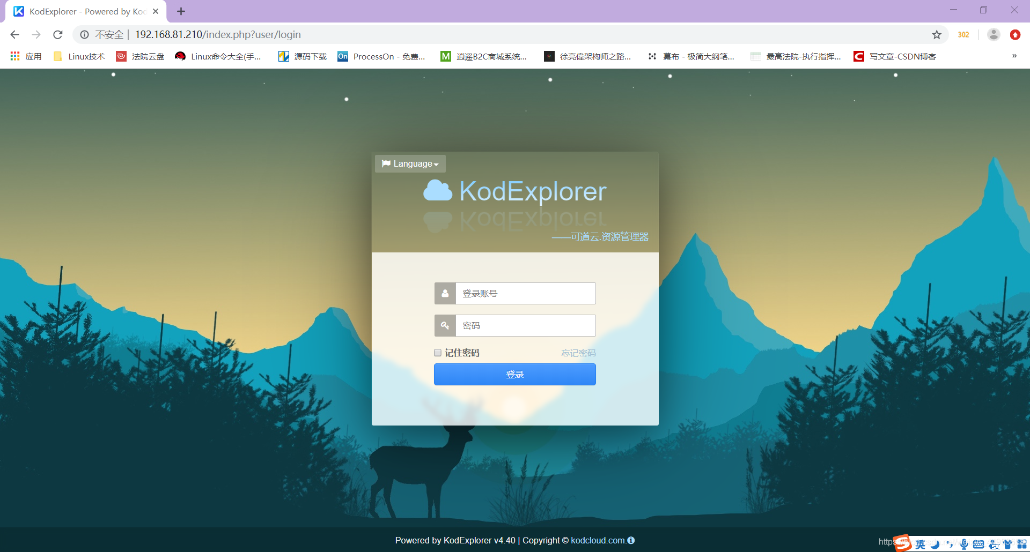Open the Linux命令大全 bookmark

218,56
